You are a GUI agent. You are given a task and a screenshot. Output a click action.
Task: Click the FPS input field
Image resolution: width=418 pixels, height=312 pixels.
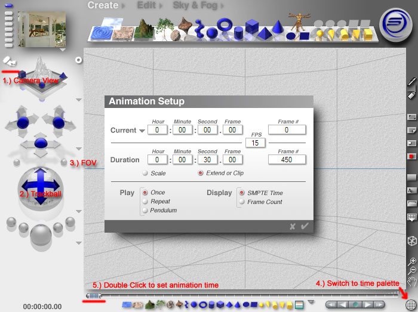click(256, 143)
